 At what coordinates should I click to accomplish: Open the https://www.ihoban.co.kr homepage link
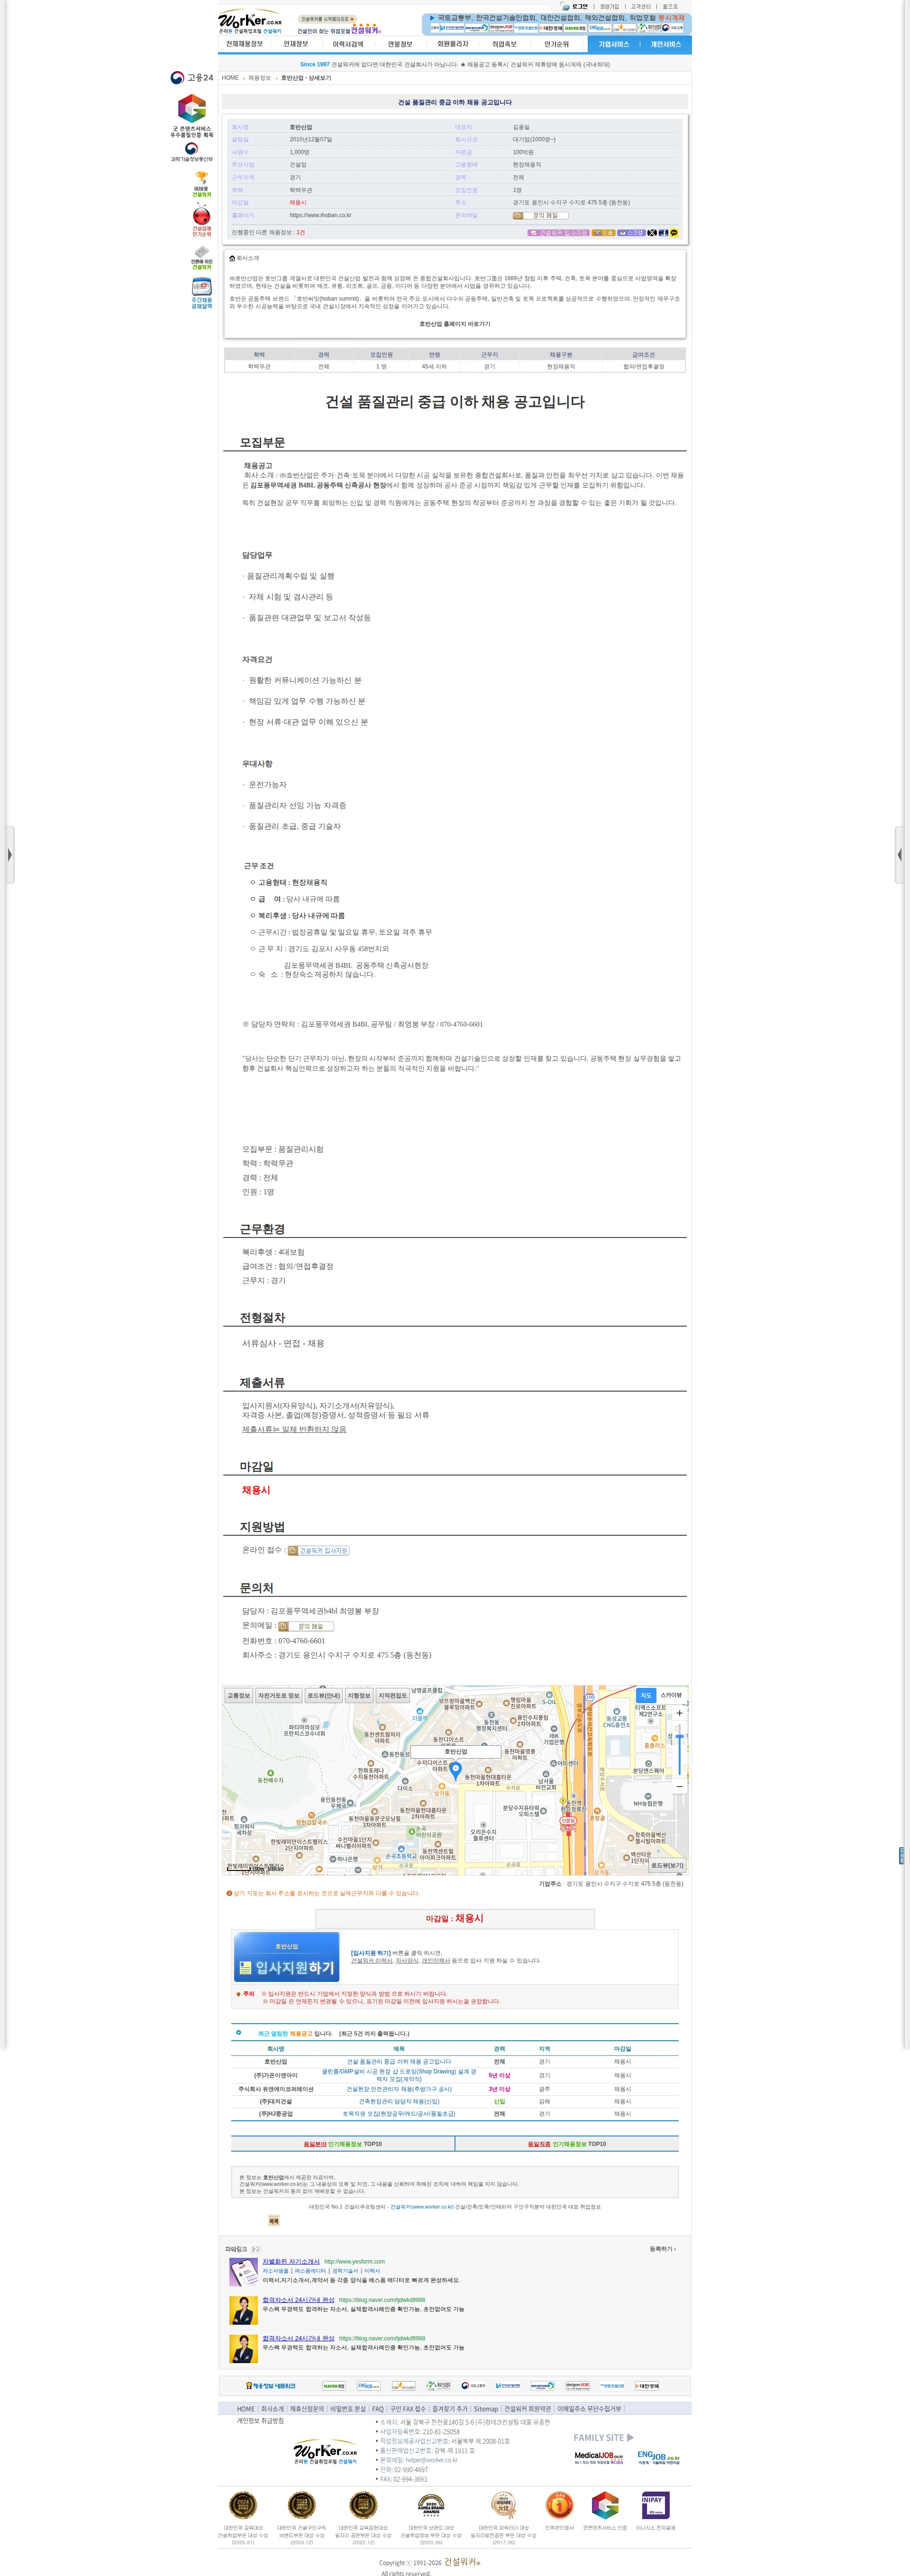(x=320, y=215)
